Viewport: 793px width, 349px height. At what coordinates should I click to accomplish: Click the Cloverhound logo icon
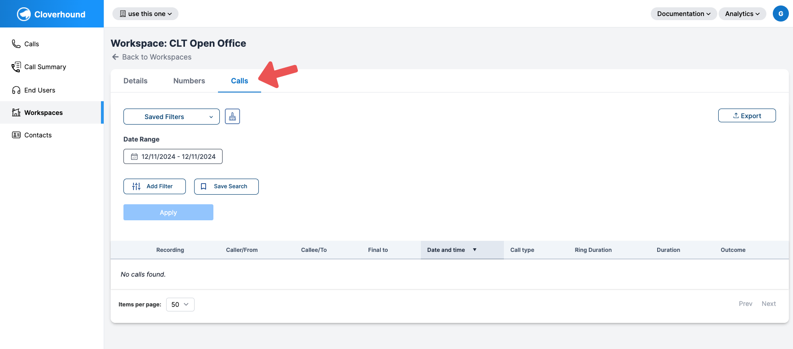click(24, 14)
